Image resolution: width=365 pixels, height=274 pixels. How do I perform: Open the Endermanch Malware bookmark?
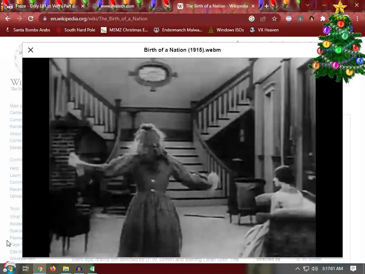point(178,30)
